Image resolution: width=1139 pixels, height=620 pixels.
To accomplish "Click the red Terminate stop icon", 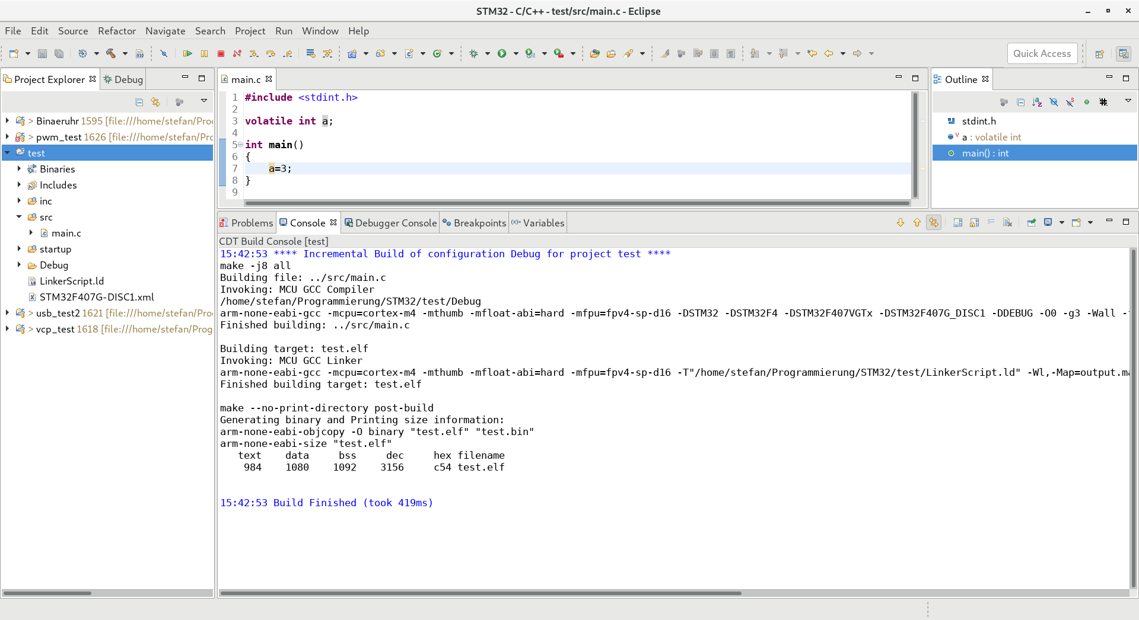I will 221,53.
